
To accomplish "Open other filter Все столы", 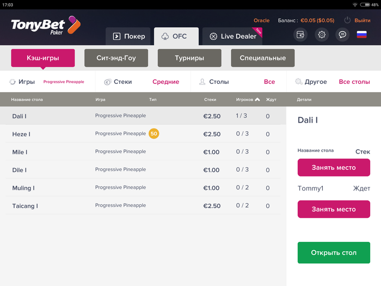I will pyautogui.click(x=354, y=82).
